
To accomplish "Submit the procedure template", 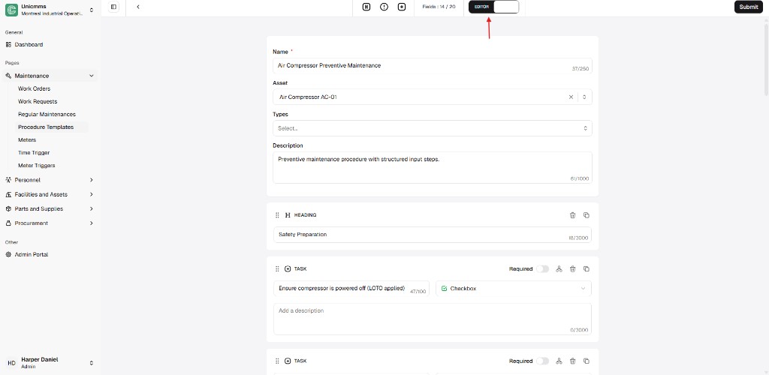I will (749, 7).
